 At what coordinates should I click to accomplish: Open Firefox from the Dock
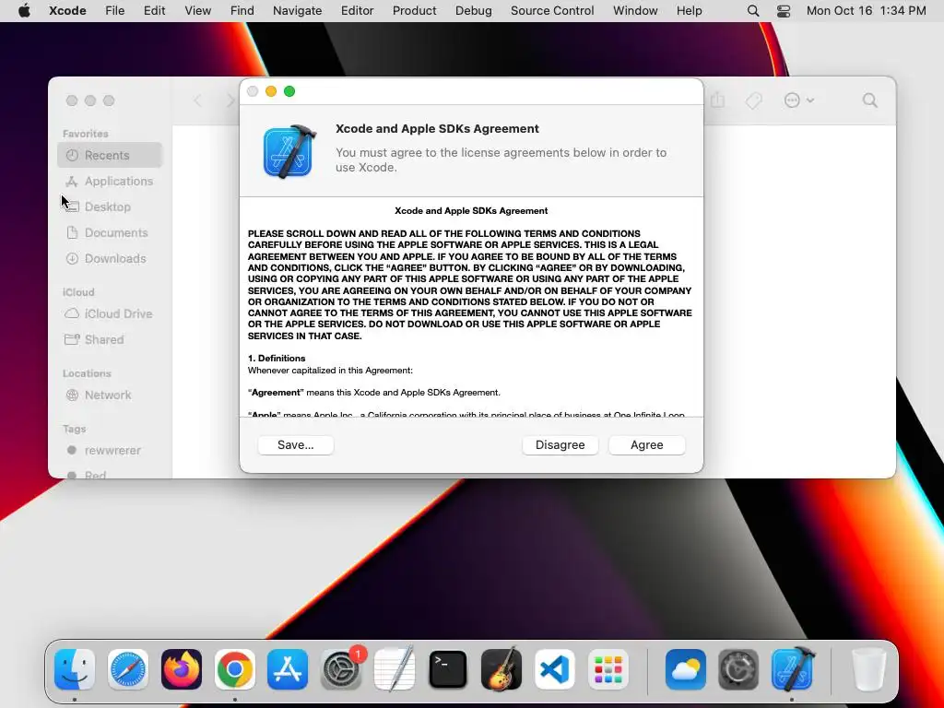[x=182, y=669]
